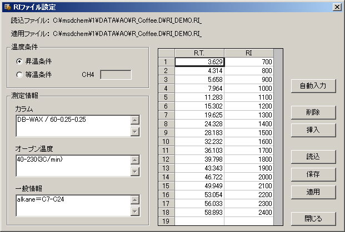Select RI cell 1600

coord(249,141)
